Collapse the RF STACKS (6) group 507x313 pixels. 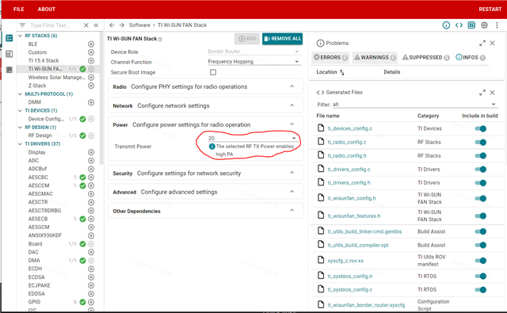click(x=20, y=36)
